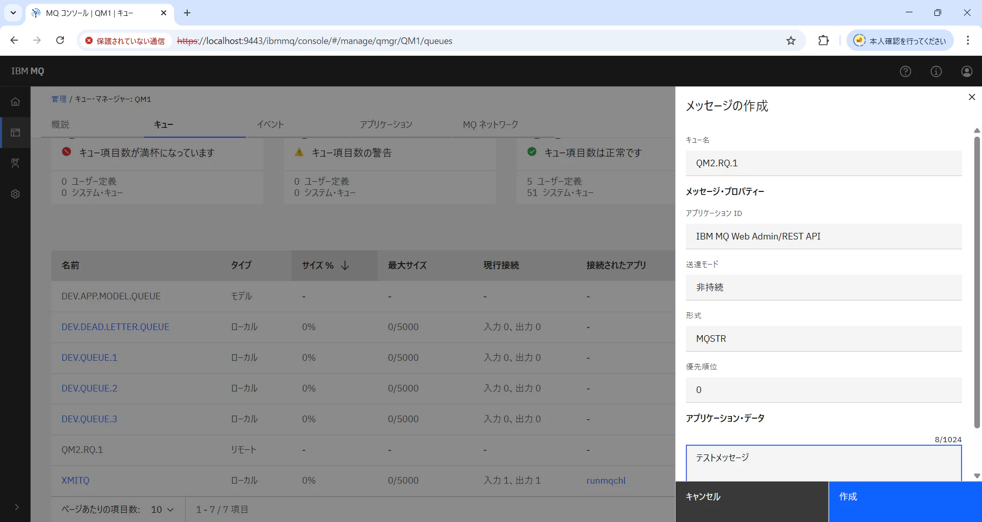Click the 作成 button

click(905, 502)
